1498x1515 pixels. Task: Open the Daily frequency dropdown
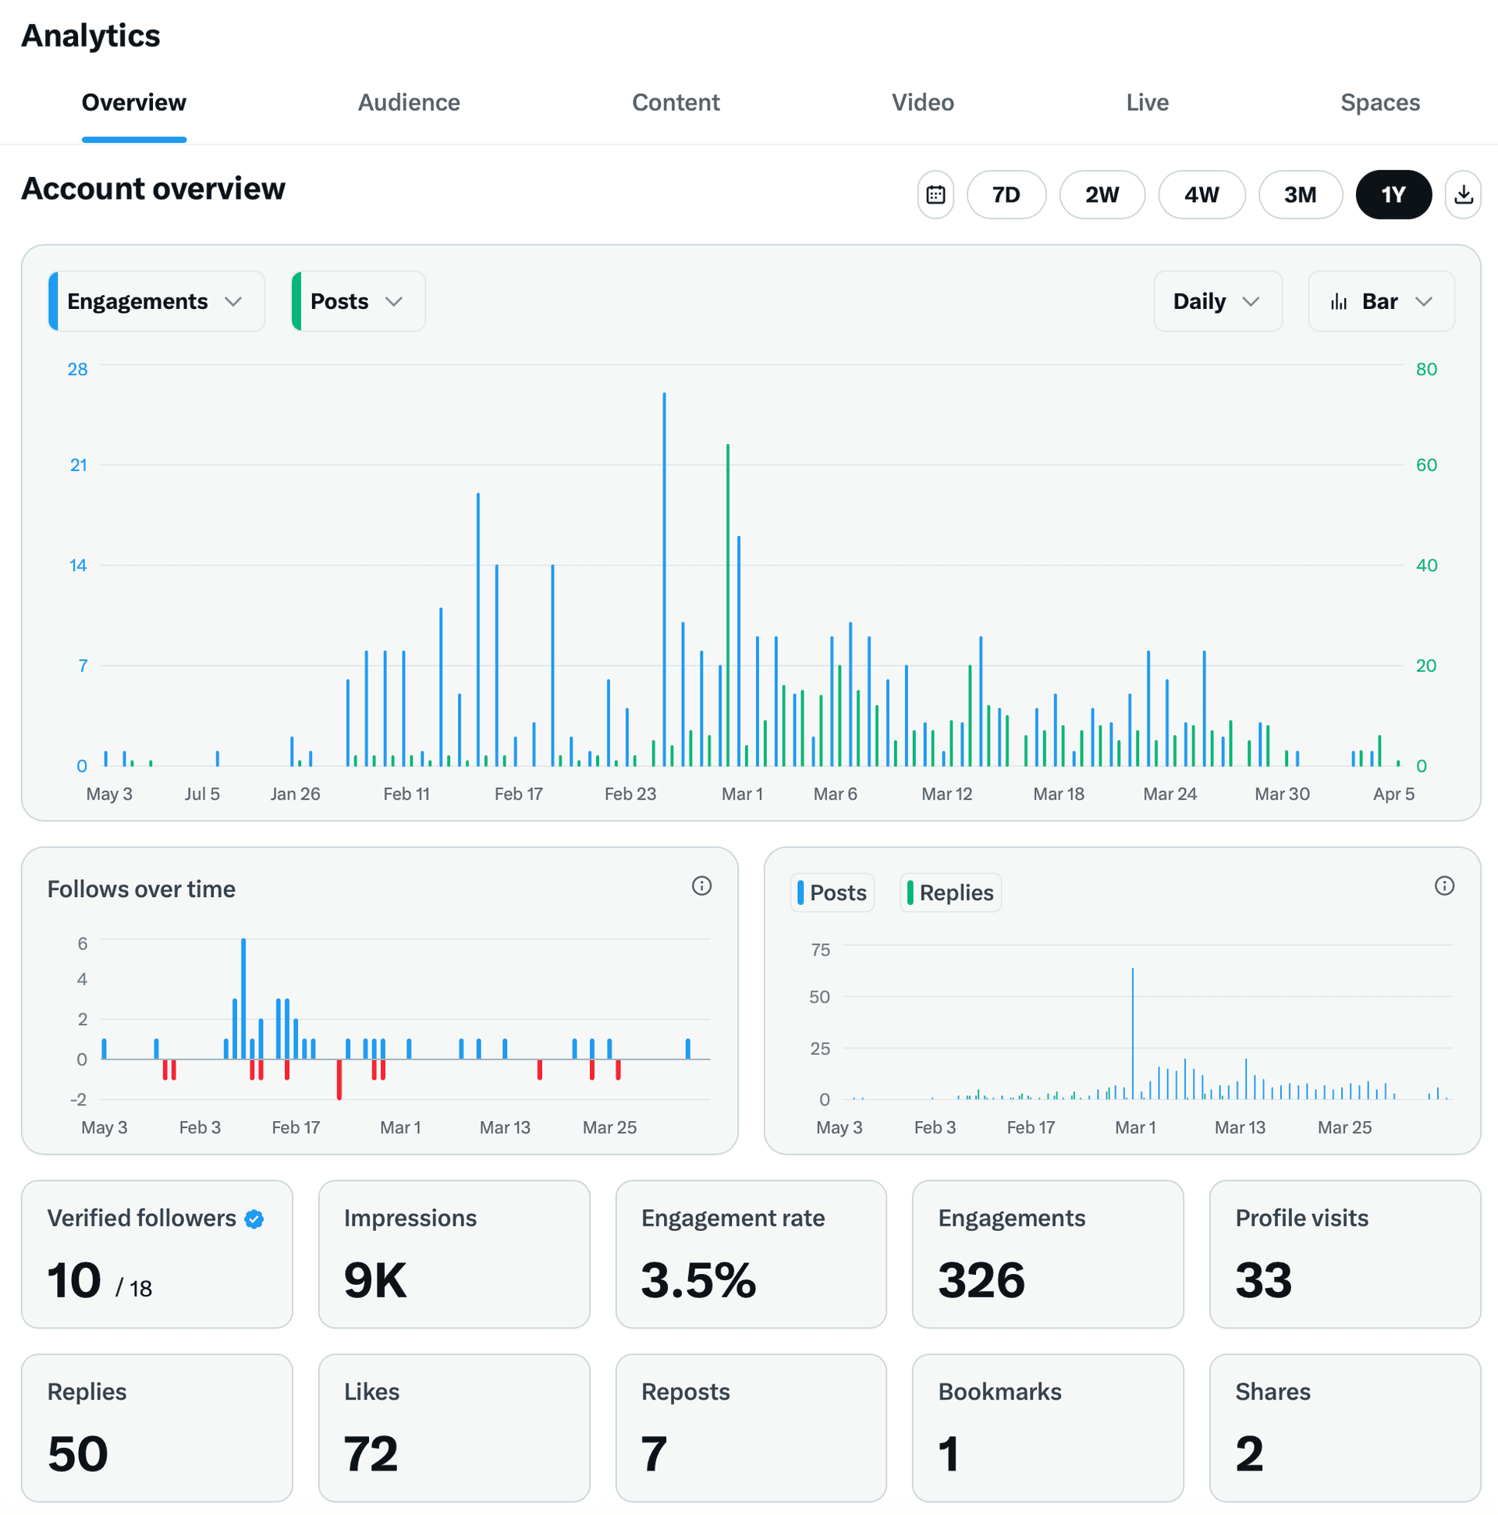pos(1217,301)
